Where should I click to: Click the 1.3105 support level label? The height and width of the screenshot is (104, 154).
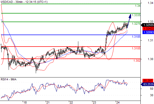pyautogui.click(x=136, y=48)
